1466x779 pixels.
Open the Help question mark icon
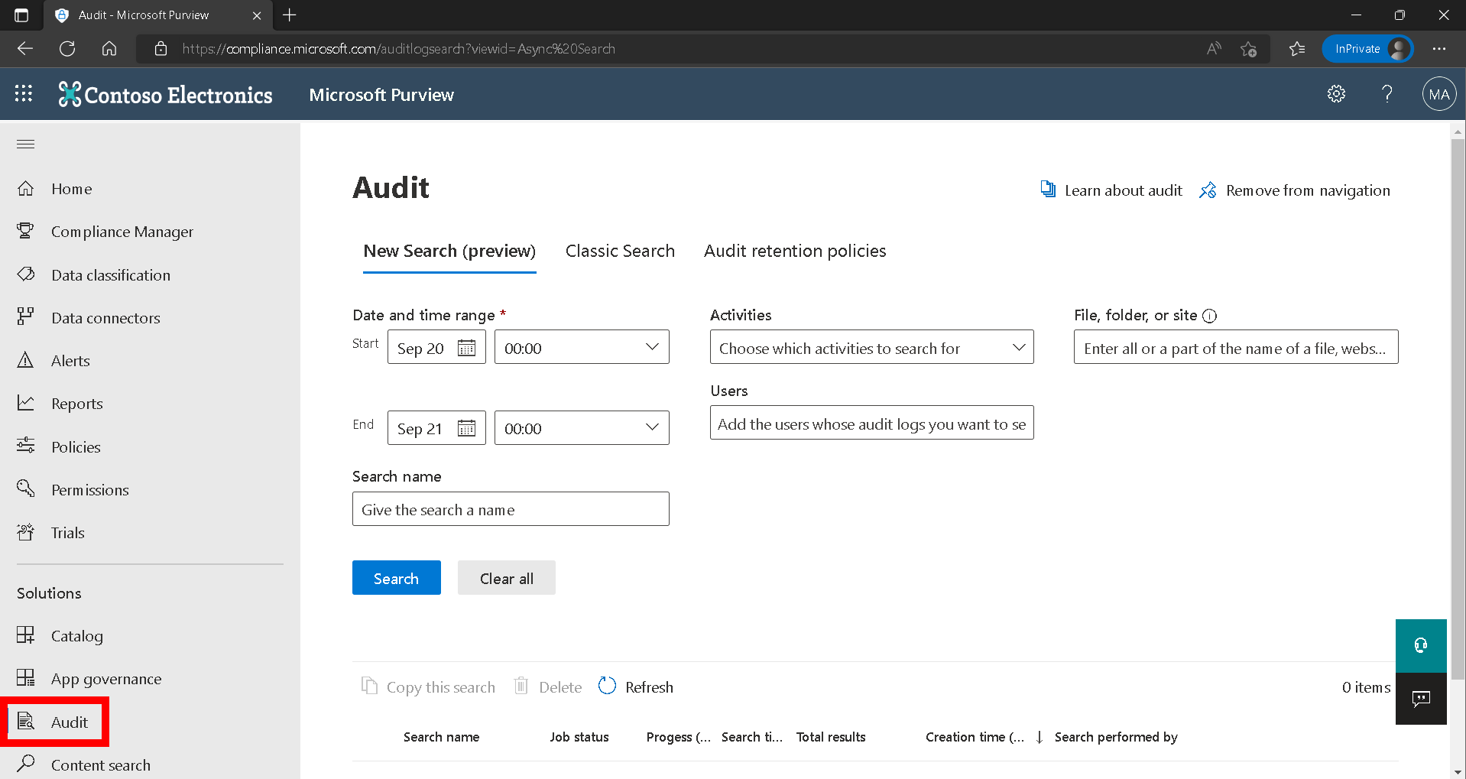(x=1387, y=94)
